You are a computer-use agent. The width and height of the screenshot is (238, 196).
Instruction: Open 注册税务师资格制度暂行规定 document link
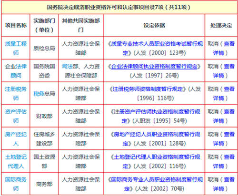pos(148,89)
